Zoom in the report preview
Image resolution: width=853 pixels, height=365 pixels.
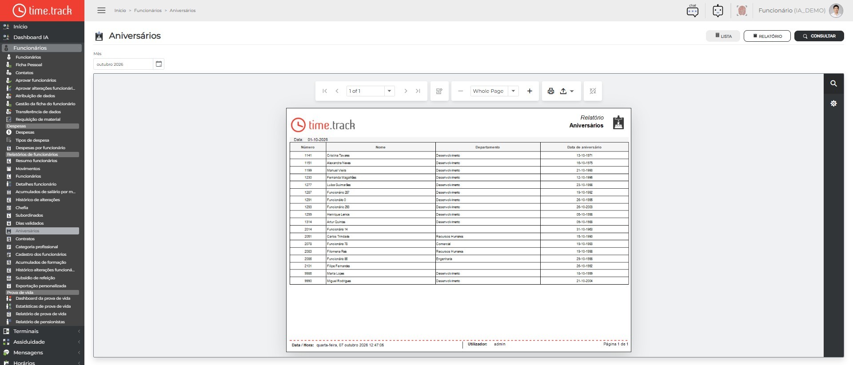click(530, 91)
